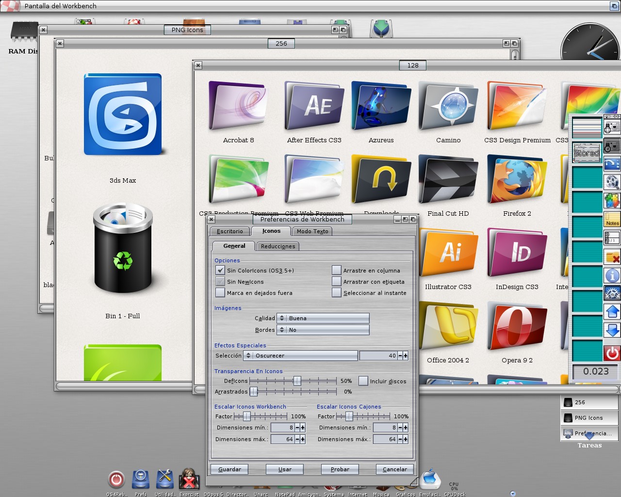
Task: Click the 3ds Max icon
Action: 123,115
